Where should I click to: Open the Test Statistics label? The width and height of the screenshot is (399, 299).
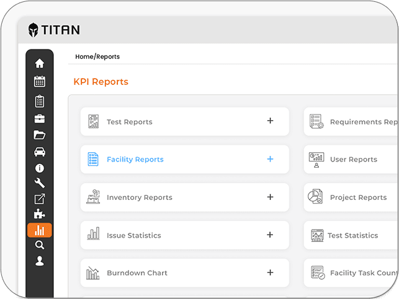coord(352,235)
